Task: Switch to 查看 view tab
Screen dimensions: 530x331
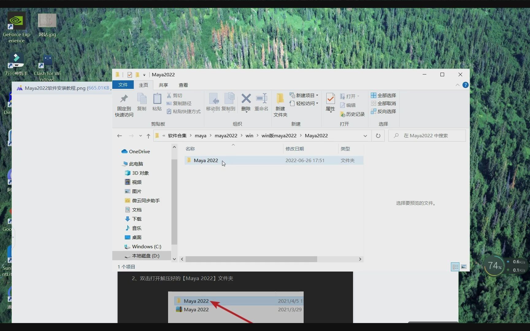Action: tap(183, 85)
